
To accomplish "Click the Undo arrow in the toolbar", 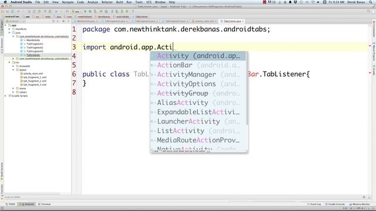I will [x=18, y=11].
